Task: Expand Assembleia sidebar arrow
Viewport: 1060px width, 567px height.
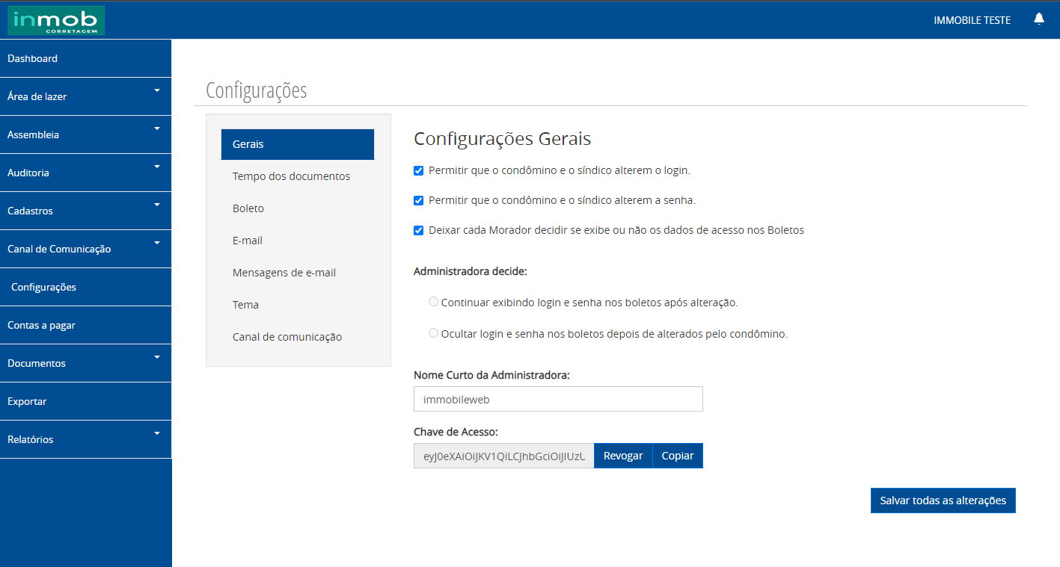Action: point(157,128)
